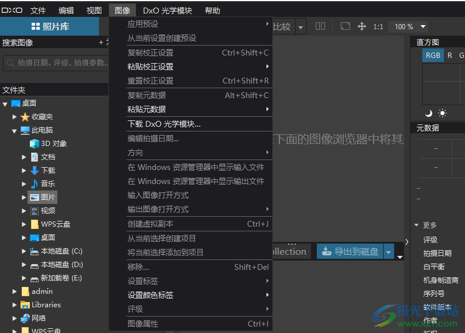Open the 帮助 menu
This screenshot has width=465, height=333.
pyautogui.click(x=213, y=11)
